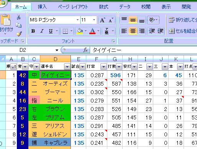Decrease indent icon
The image size is (197, 149).
point(152,31)
